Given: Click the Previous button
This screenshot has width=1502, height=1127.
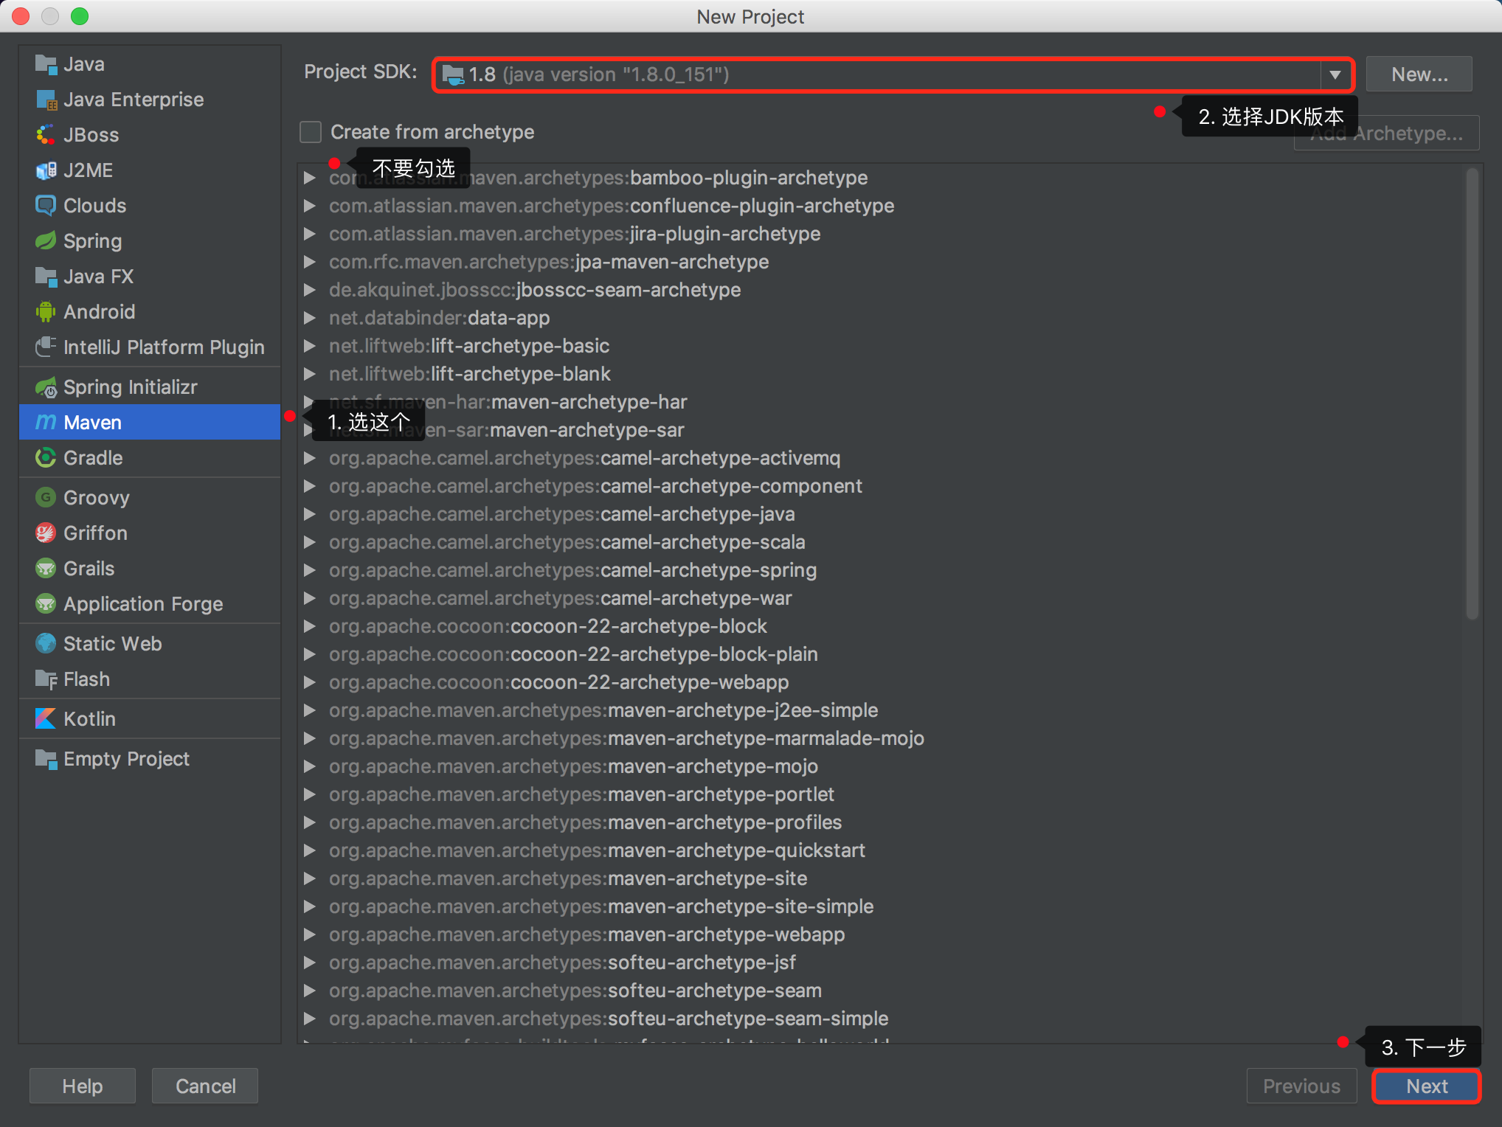Looking at the screenshot, I should (1301, 1086).
